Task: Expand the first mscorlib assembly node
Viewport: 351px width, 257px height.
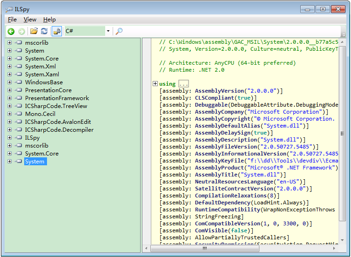Action: pos(9,42)
